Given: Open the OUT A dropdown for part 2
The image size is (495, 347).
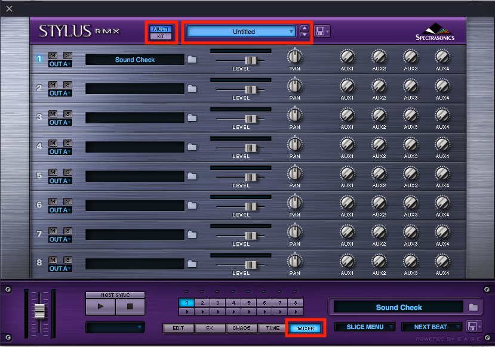Looking at the screenshot, I should [60, 93].
